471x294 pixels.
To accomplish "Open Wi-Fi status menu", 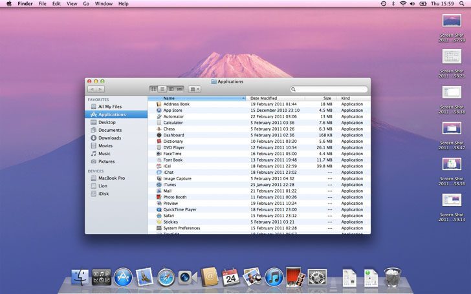I will [403, 4].
